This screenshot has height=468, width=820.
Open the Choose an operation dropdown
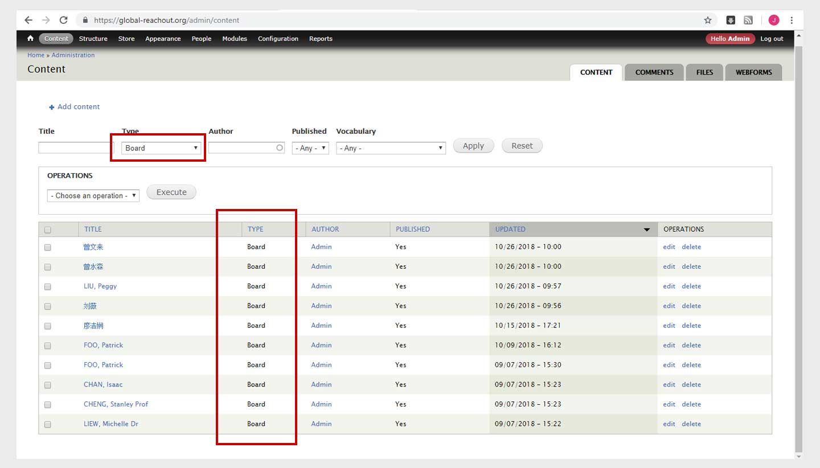[93, 195]
